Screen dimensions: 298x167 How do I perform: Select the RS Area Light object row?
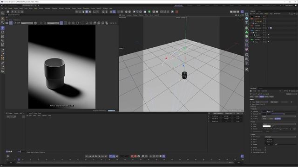[x=258, y=21]
